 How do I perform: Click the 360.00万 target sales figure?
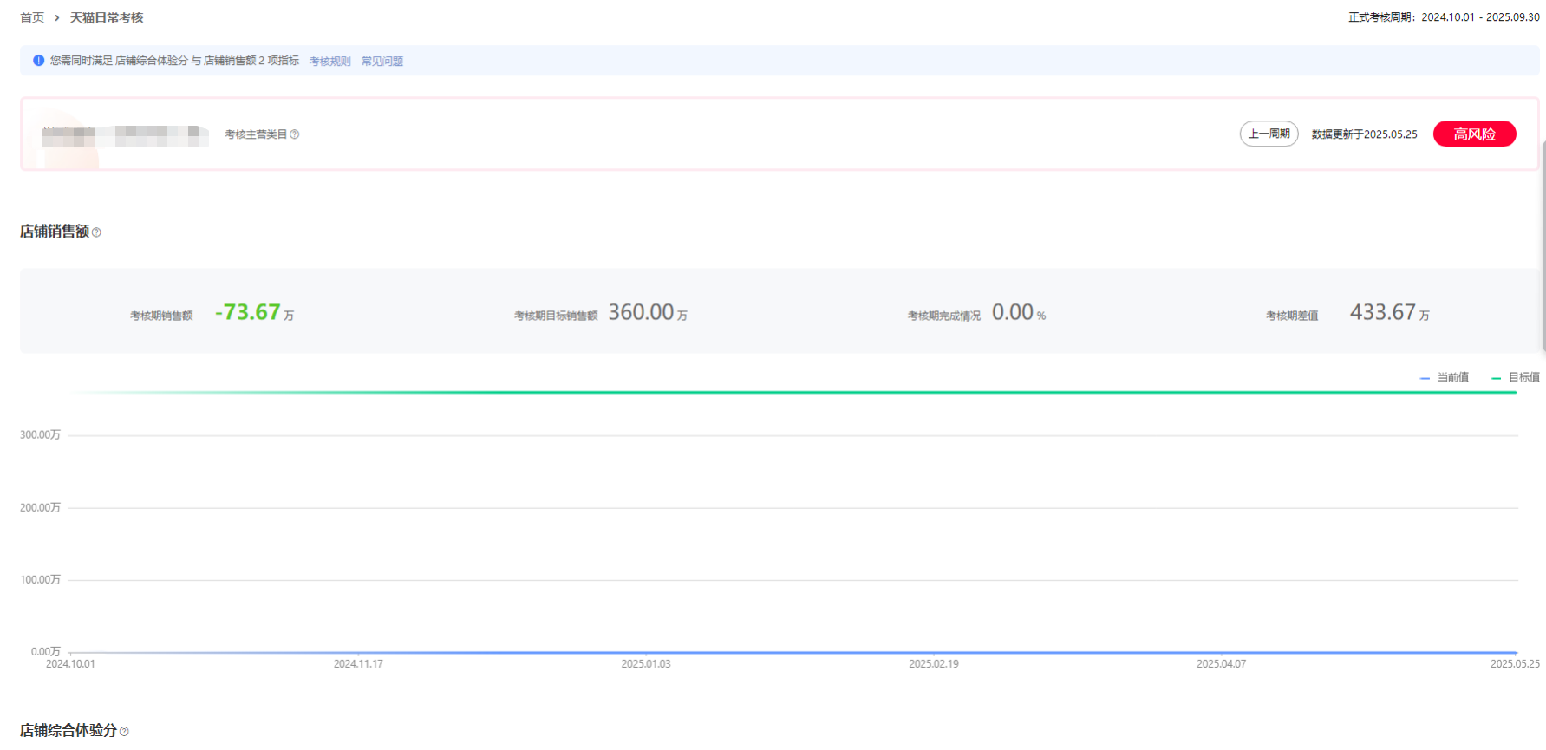tap(642, 312)
